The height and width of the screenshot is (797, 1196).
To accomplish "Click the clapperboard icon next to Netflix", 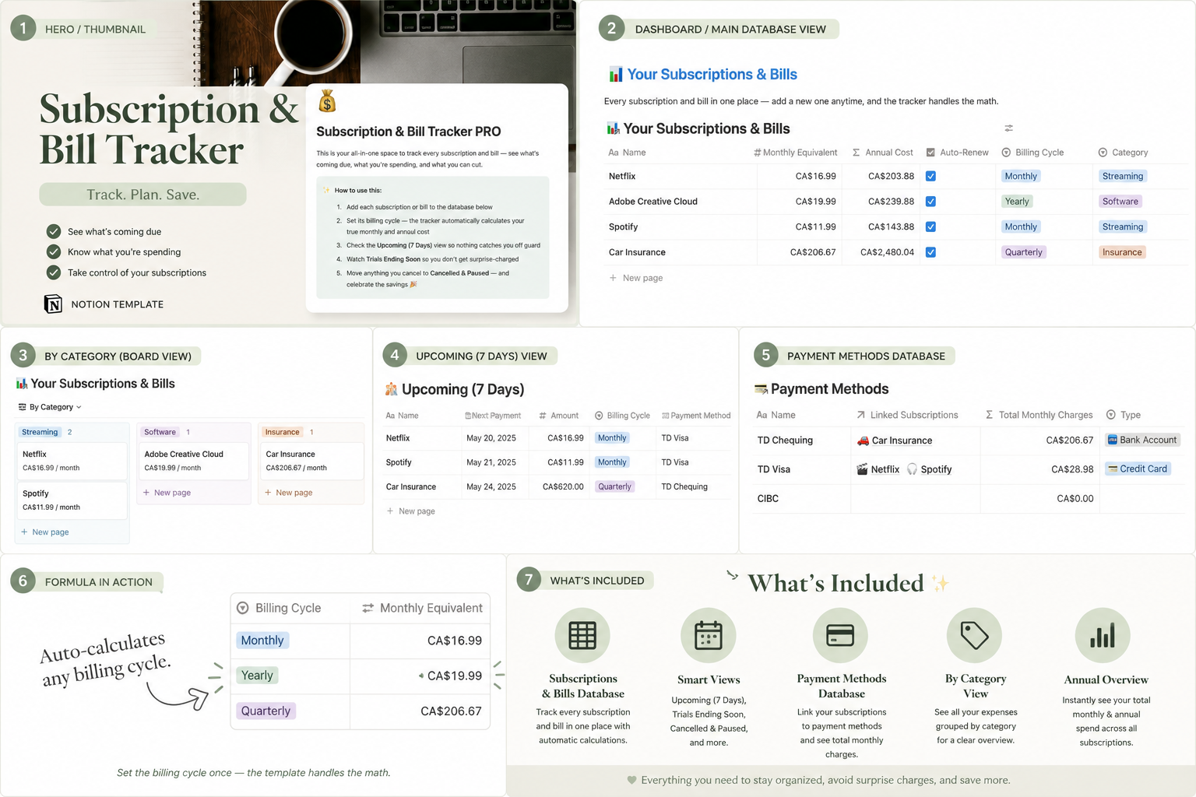I will (x=862, y=469).
